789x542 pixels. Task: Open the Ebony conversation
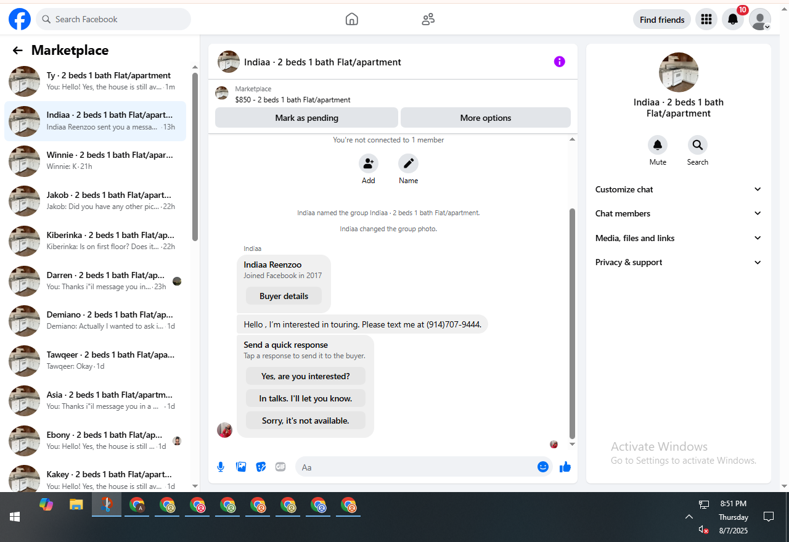pyautogui.click(x=96, y=441)
